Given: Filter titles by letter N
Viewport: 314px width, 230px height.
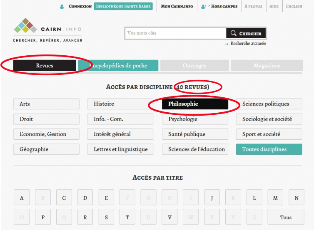Looking at the screenshot, I should coord(297,198).
